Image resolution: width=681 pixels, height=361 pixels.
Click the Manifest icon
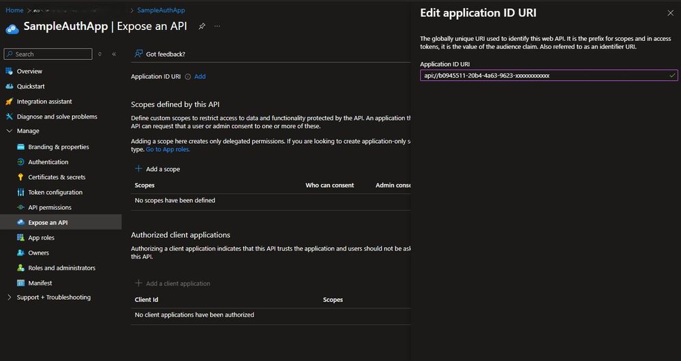pyautogui.click(x=20, y=283)
